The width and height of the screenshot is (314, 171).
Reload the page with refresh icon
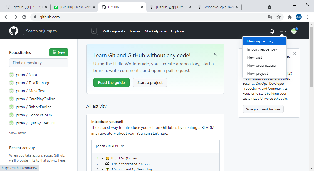pos(24,17)
